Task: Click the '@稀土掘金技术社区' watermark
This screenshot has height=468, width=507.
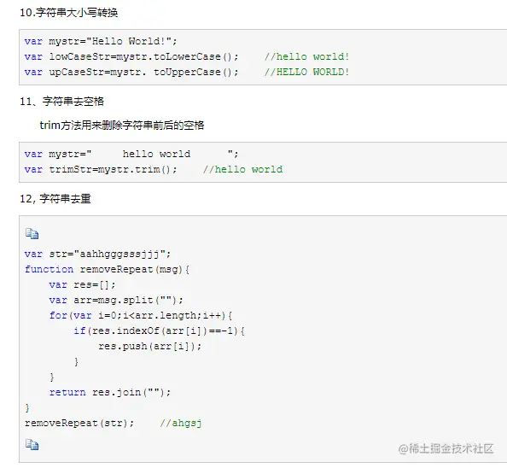Action: (x=446, y=448)
